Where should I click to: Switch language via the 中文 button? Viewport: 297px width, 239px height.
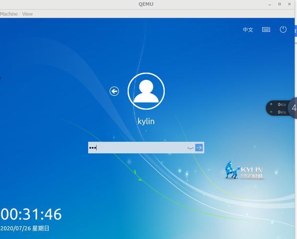[248, 30]
